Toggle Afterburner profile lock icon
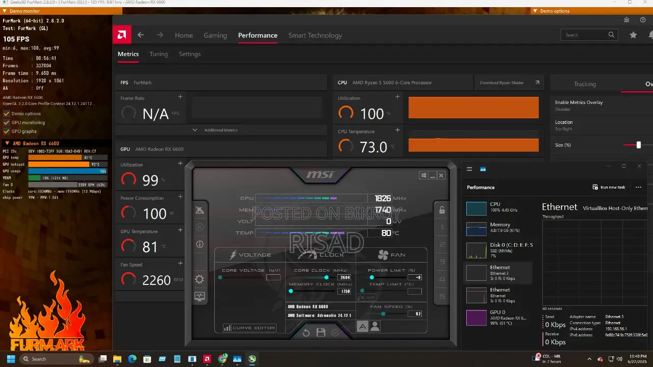Viewport: 653px width, 367px height. pos(442,210)
